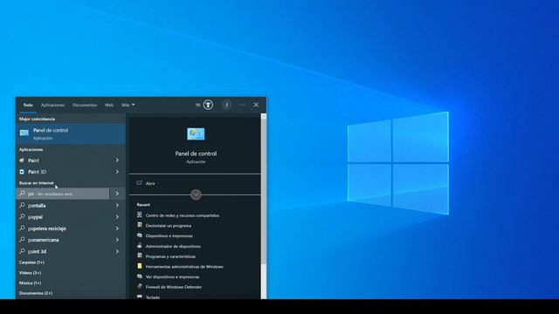Viewport: 559px width, 314px height.
Task: Open the Más dropdown filter
Action: coord(128,105)
